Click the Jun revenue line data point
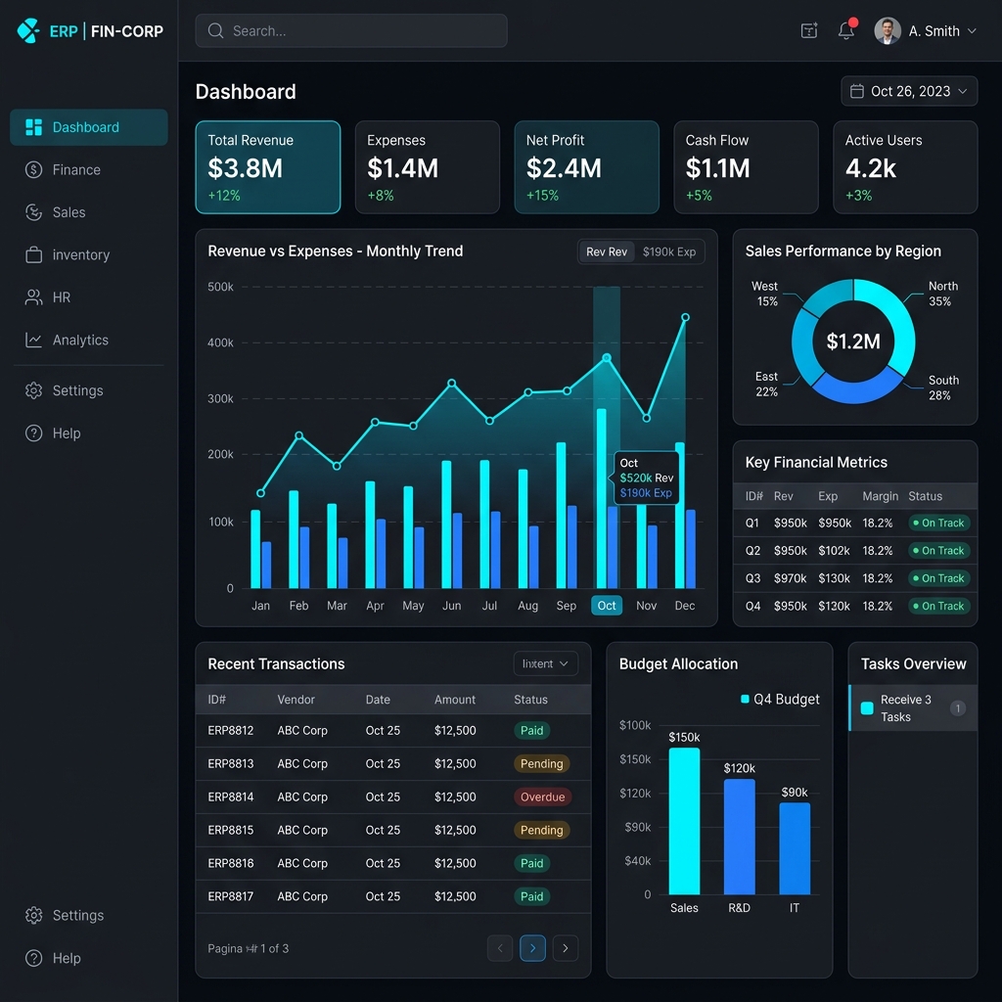The image size is (1002, 1002). coord(452,383)
